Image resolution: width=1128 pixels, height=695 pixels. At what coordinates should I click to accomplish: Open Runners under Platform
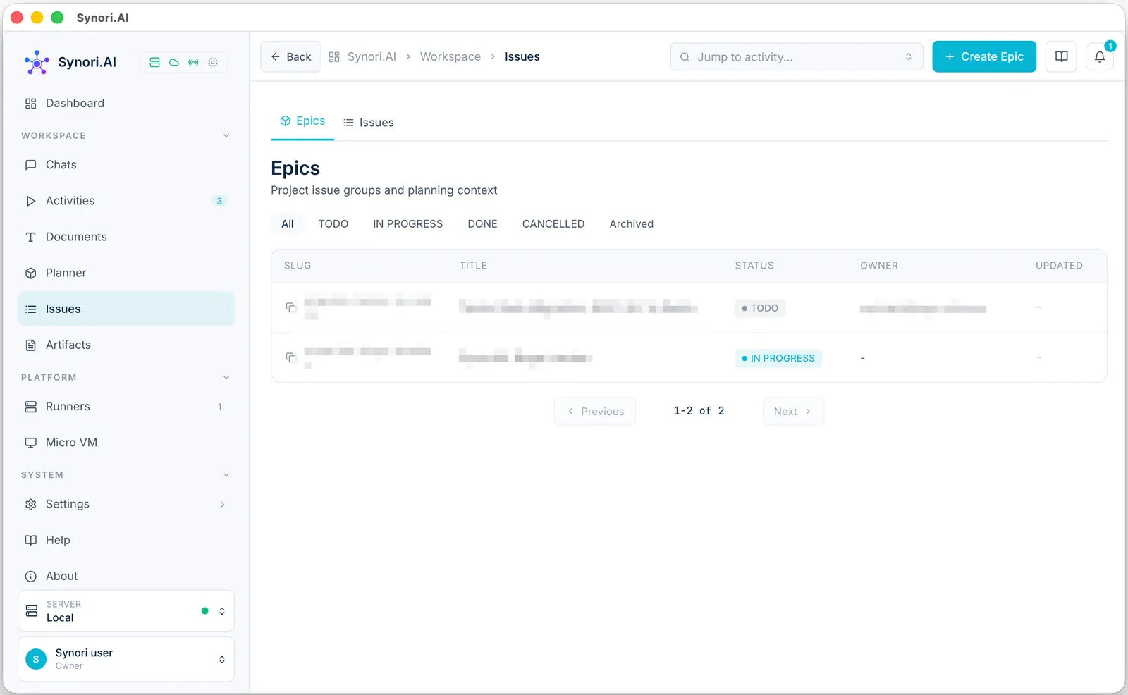click(x=126, y=407)
